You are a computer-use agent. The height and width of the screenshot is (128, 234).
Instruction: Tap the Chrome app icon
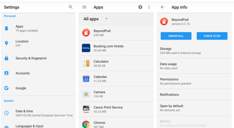pyautogui.click(x=86, y=125)
